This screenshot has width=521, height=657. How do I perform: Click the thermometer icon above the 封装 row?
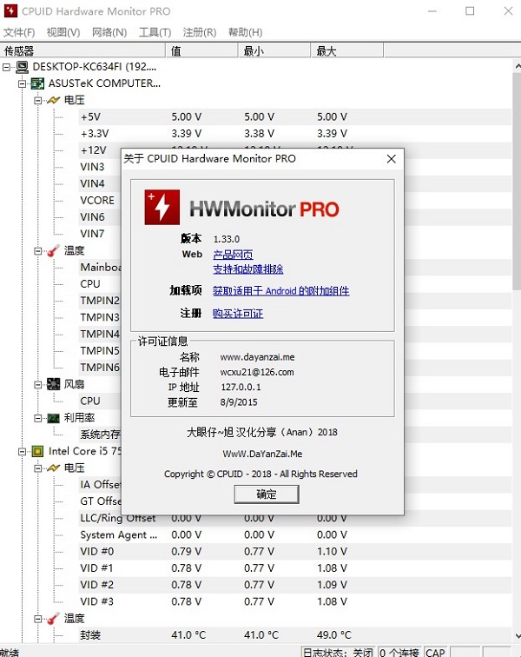(x=54, y=618)
